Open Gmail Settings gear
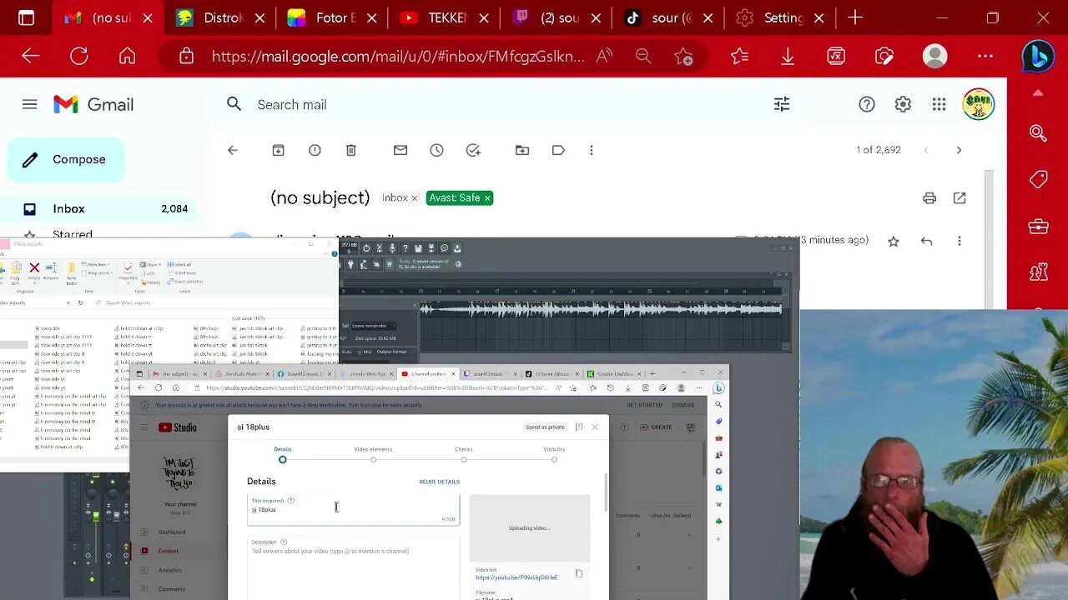 903,104
